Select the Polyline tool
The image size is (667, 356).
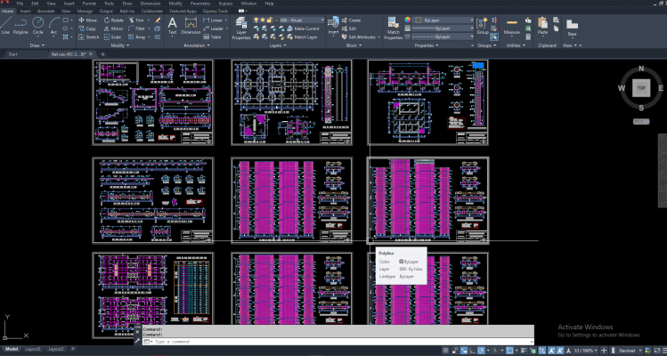click(x=20, y=24)
